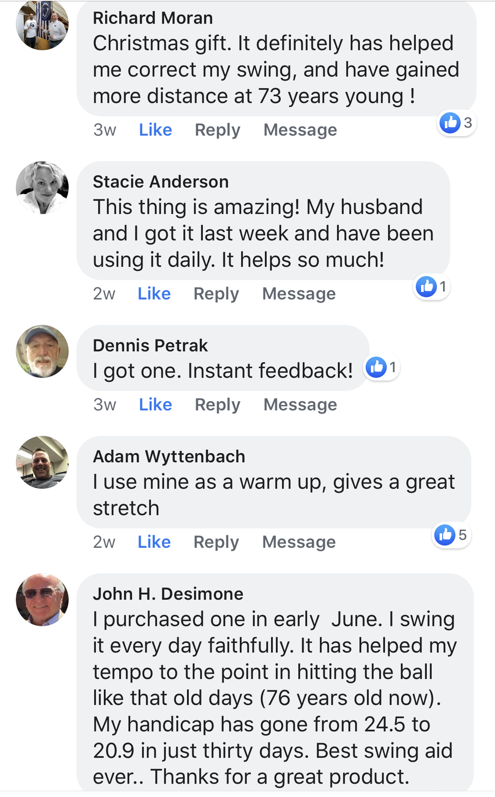Message Stacie Anderson from her comment
The image size is (495, 797).
click(298, 294)
